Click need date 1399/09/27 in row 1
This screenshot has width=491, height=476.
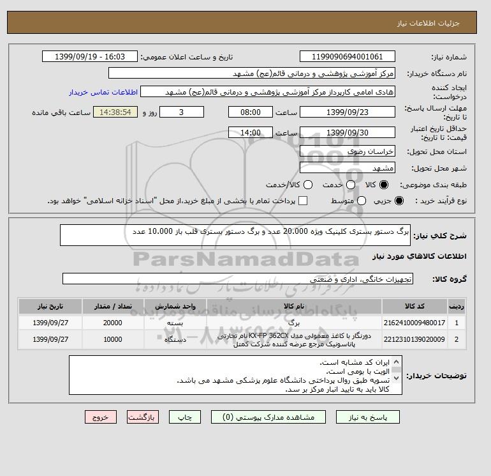pyautogui.click(x=50, y=323)
